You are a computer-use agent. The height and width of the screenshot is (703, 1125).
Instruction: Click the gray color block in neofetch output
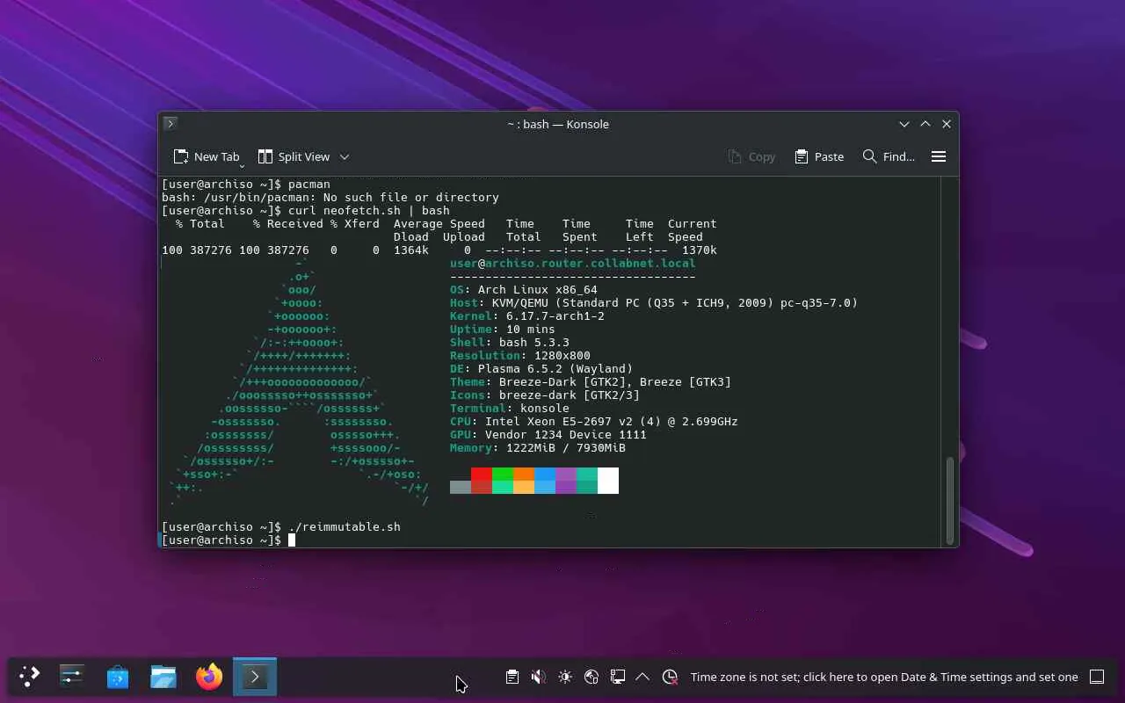click(x=461, y=487)
